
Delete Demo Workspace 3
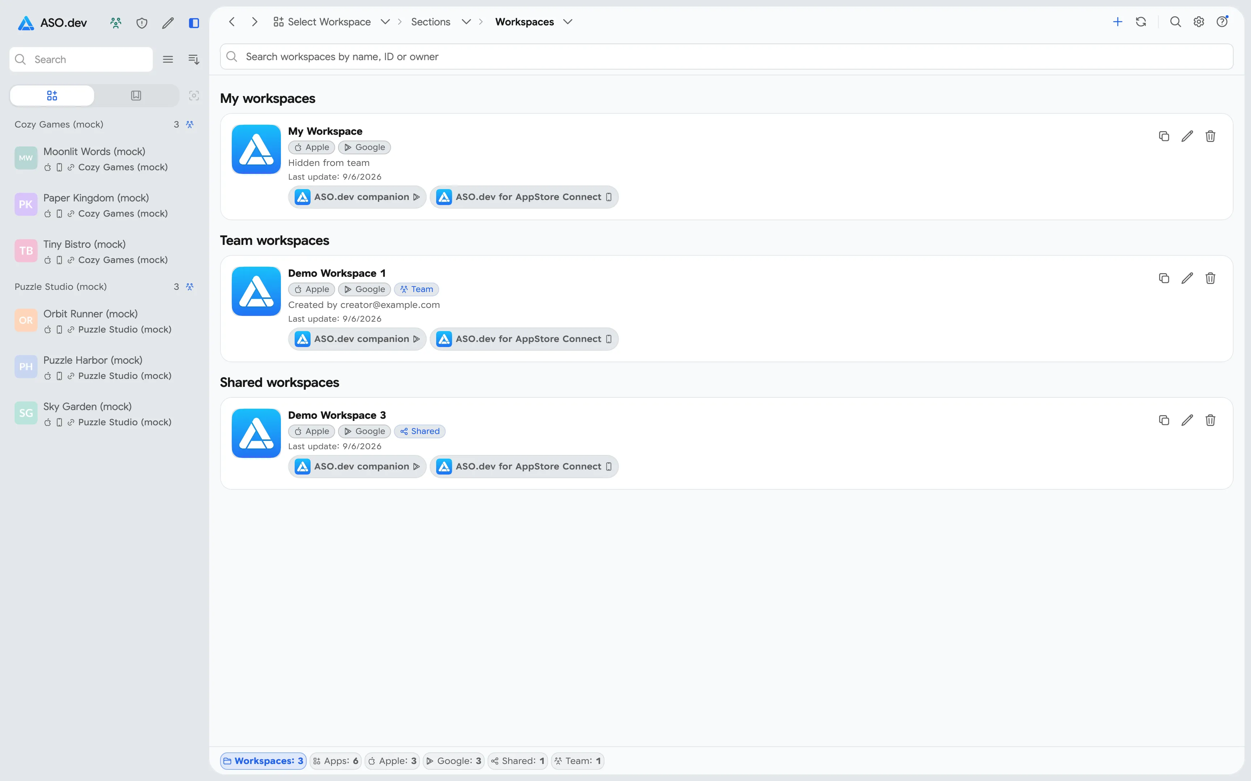click(x=1210, y=421)
